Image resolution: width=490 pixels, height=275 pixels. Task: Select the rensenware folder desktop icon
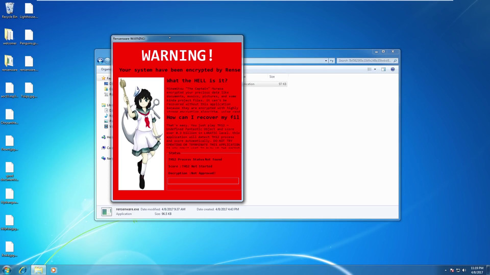pos(9,63)
